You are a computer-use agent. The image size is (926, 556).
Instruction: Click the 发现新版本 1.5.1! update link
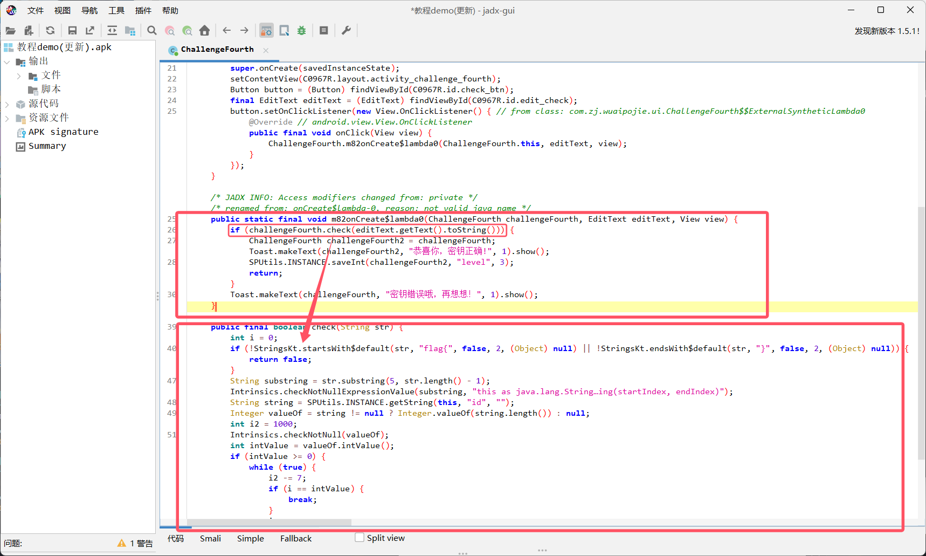887,31
